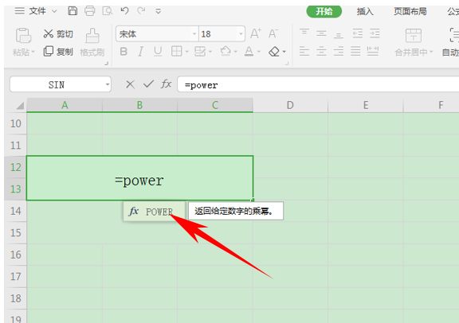Click the 复制 copy button
The height and width of the screenshot is (323, 459).
58,52
